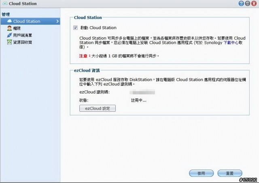The width and height of the screenshot is (259, 183).
Task: Open the 用戶端清單 section
Action: point(23,35)
